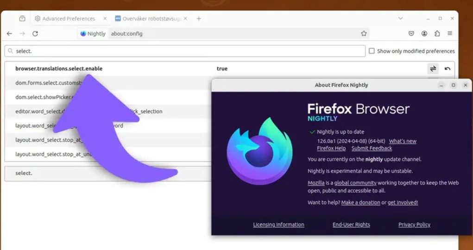Viewport: 473px width, 250px height.
Task: Open Licensing Information link
Action: (278, 225)
